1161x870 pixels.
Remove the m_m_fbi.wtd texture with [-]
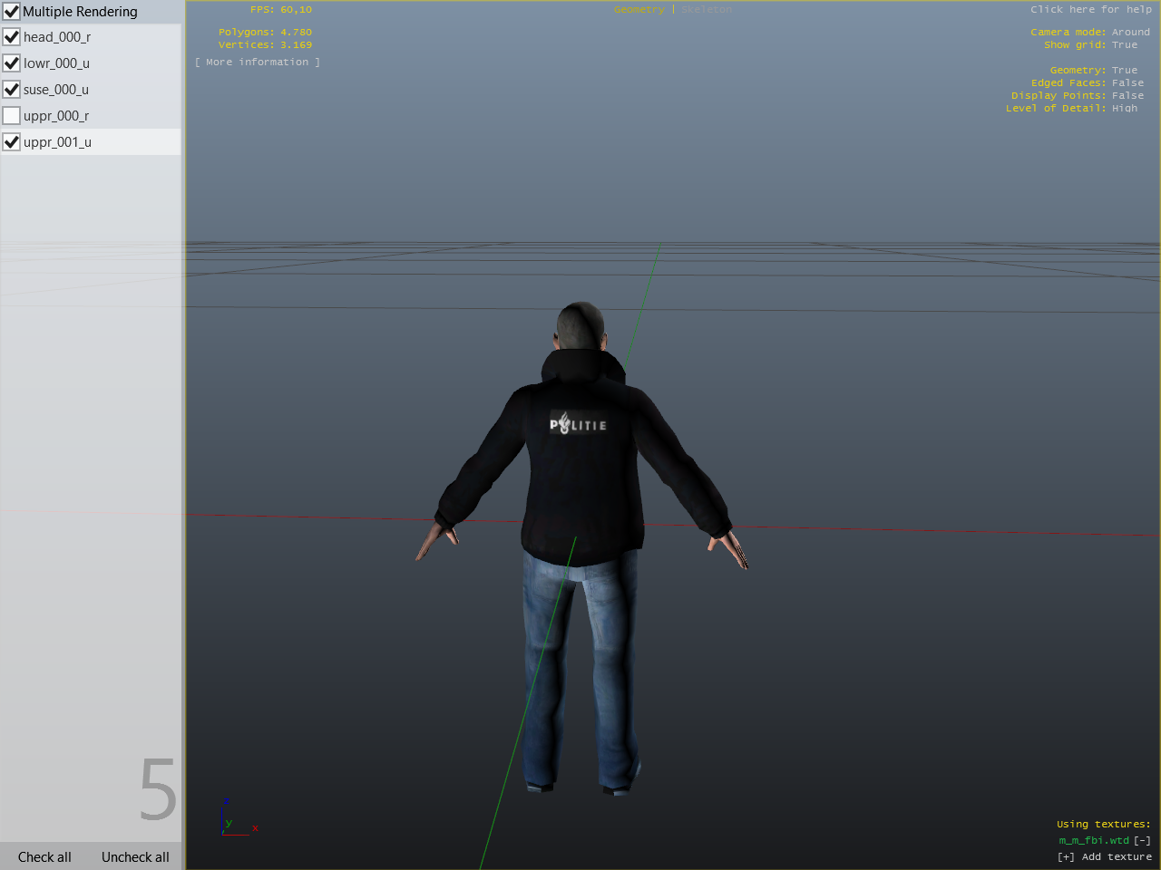click(1142, 841)
